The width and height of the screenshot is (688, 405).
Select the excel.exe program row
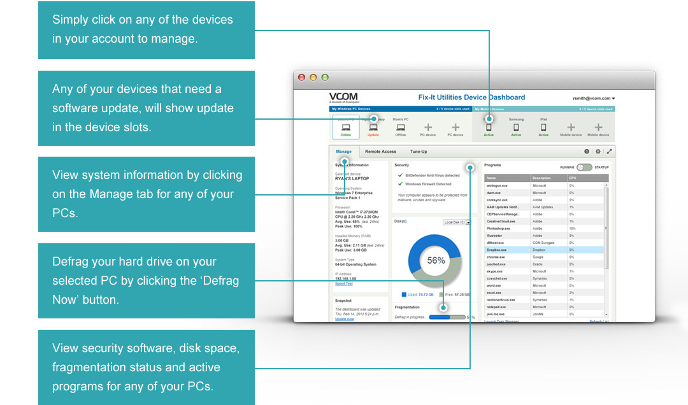(544, 293)
